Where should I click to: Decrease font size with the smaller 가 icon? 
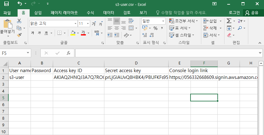(101, 24)
